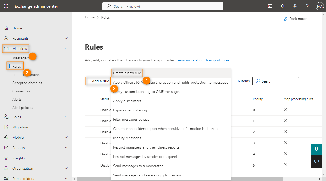This screenshot has width=326, height=181.
Task: Choose Modify Messages
Action: click(x=171, y=138)
